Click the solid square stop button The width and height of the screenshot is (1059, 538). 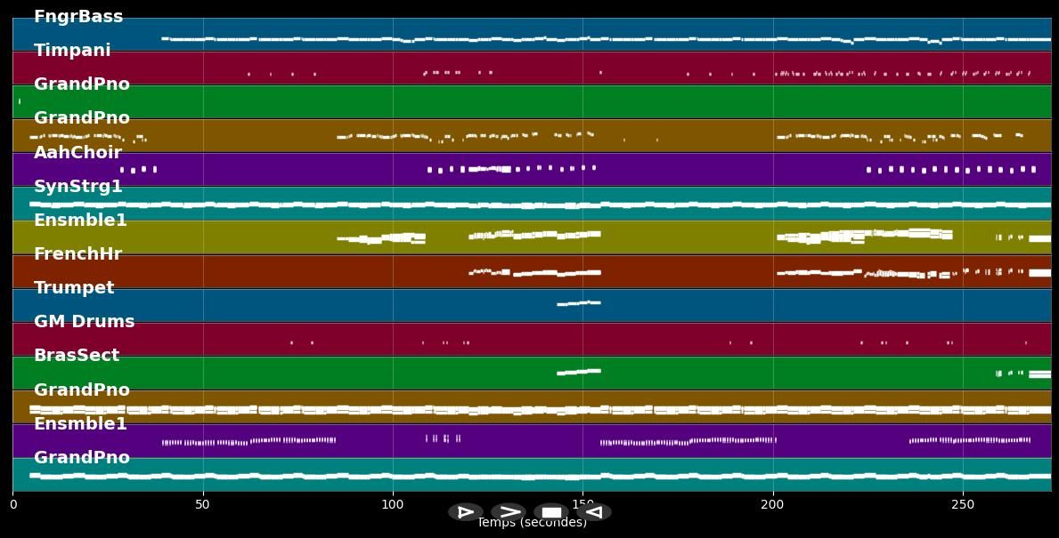click(551, 512)
